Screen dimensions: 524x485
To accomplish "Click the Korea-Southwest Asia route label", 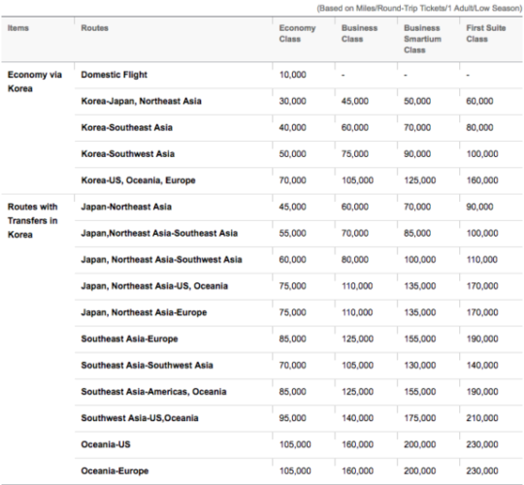I will pyautogui.click(x=128, y=153).
